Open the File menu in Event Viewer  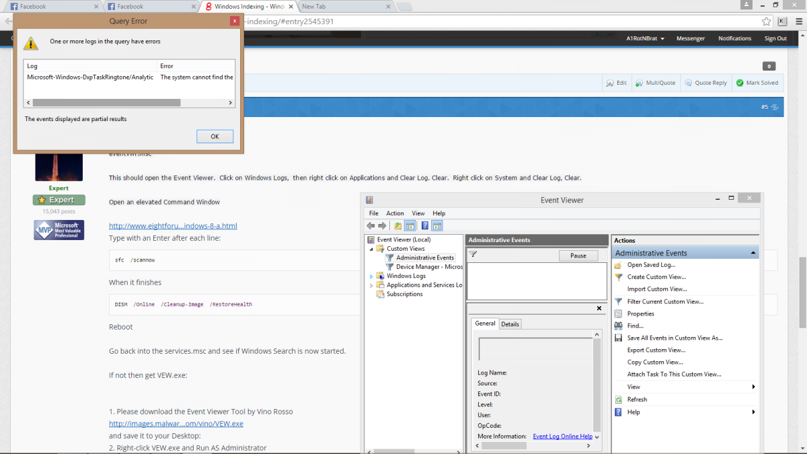373,213
